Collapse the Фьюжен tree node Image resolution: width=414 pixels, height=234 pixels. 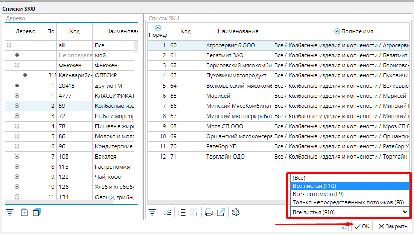click(17, 65)
